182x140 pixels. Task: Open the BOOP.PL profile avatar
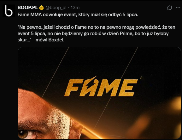[x=9, y=11]
